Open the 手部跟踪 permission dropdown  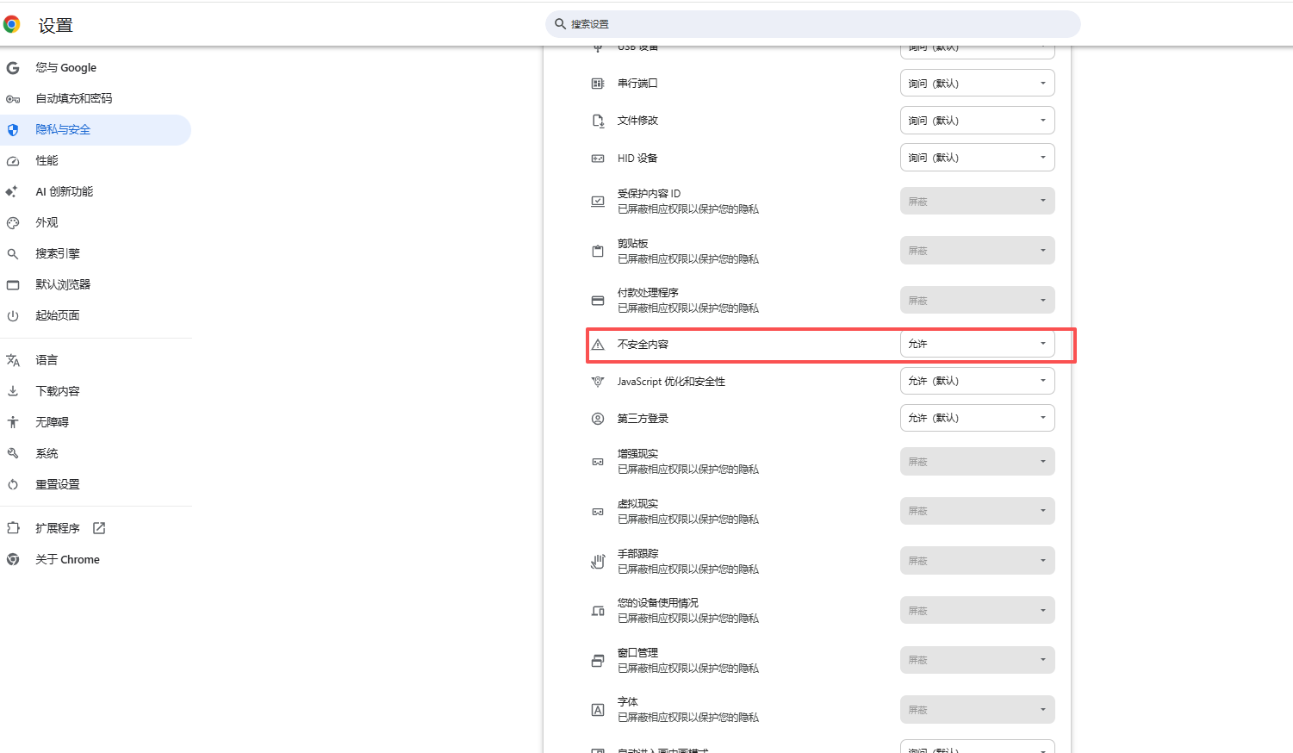978,561
